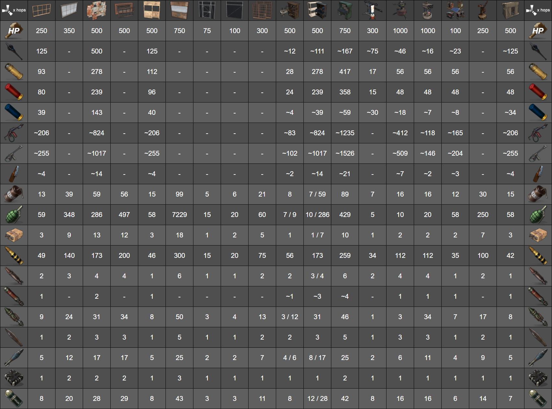Select the cell reading "7 / 59"
The image size is (552, 409).
tap(317, 194)
